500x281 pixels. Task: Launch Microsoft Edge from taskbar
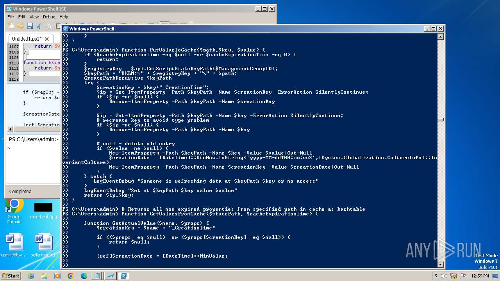point(84,276)
